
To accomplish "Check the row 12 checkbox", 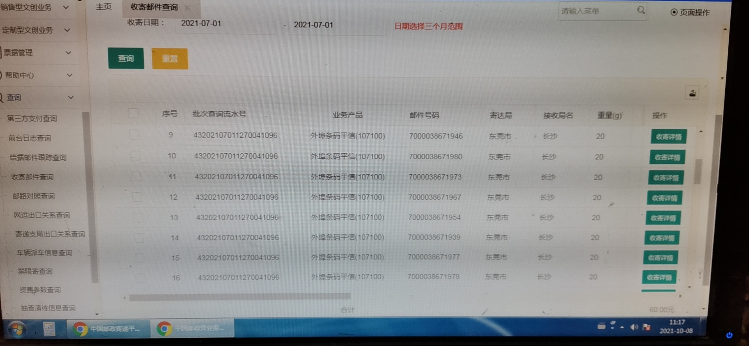I will point(137,197).
